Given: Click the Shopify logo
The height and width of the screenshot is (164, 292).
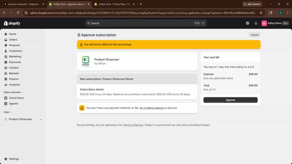Looking at the screenshot, I should [12, 23].
